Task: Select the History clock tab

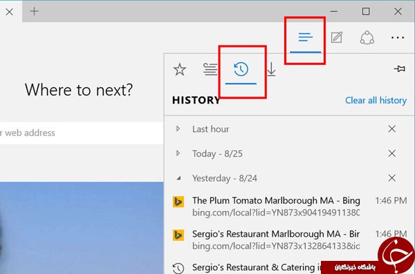Action: click(241, 69)
